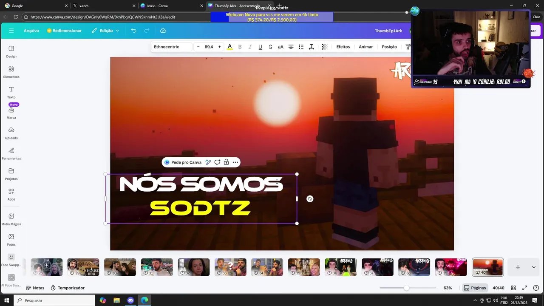544x306 pixels.
Task: Add a new page with plus button
Action: click(518, 267)
